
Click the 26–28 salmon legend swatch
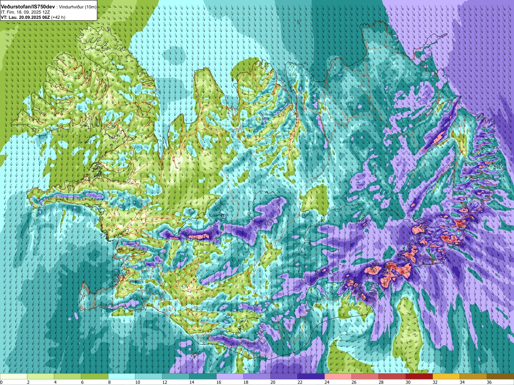(365, 377)
